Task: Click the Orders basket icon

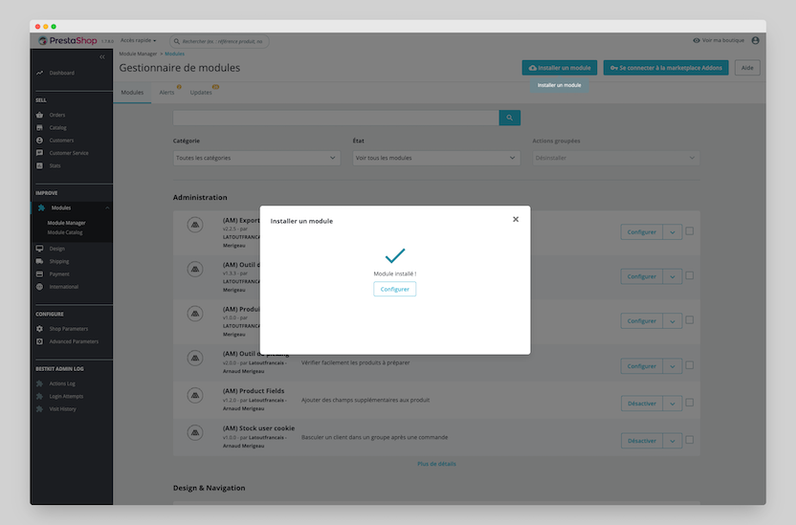Action: 39,115
